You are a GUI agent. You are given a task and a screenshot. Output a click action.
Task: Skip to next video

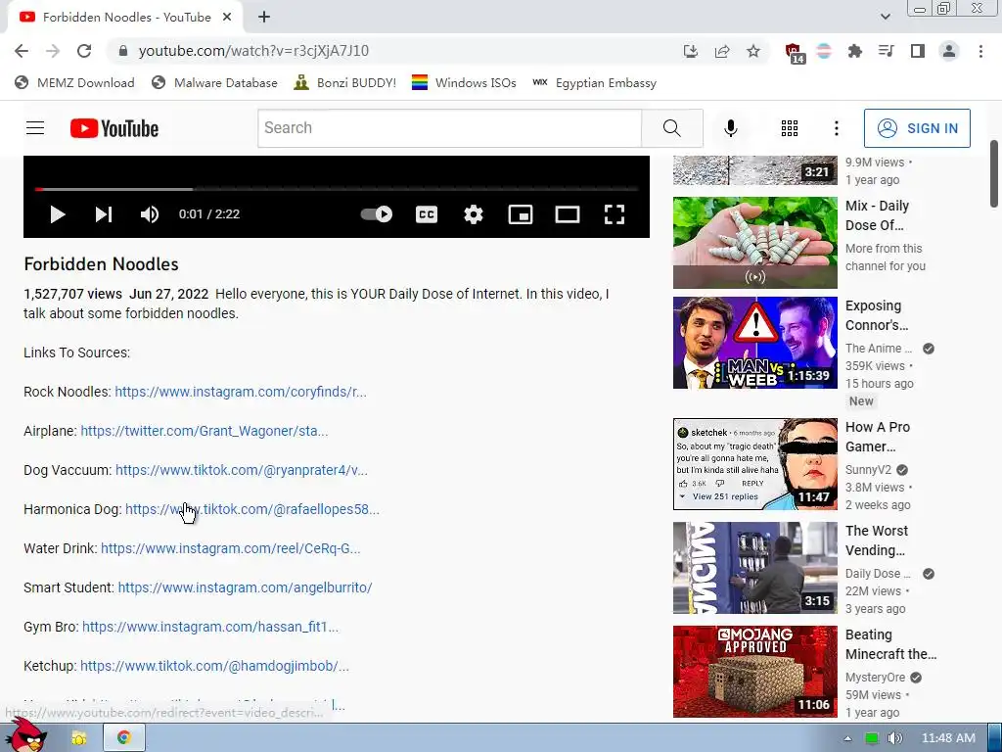[x=104, y=214]
